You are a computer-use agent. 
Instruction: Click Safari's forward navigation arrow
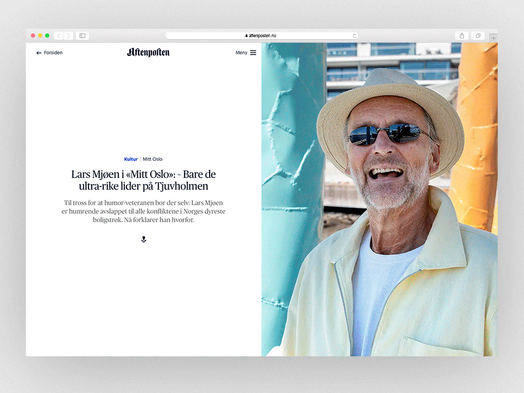coord(68,36)
